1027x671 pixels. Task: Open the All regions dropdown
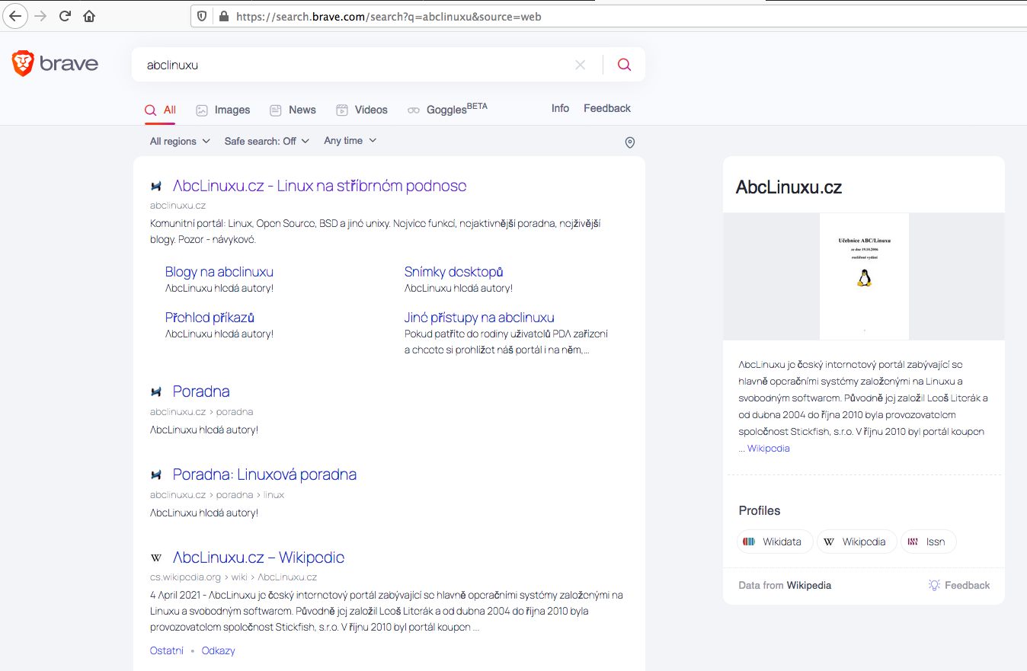click(x=180, y=141)
